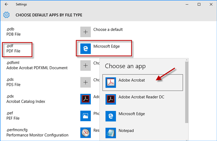Viewport: 217px width, 141px height.
Task: Click scroll up arrow in app popup
Action: tap(187, 60)
